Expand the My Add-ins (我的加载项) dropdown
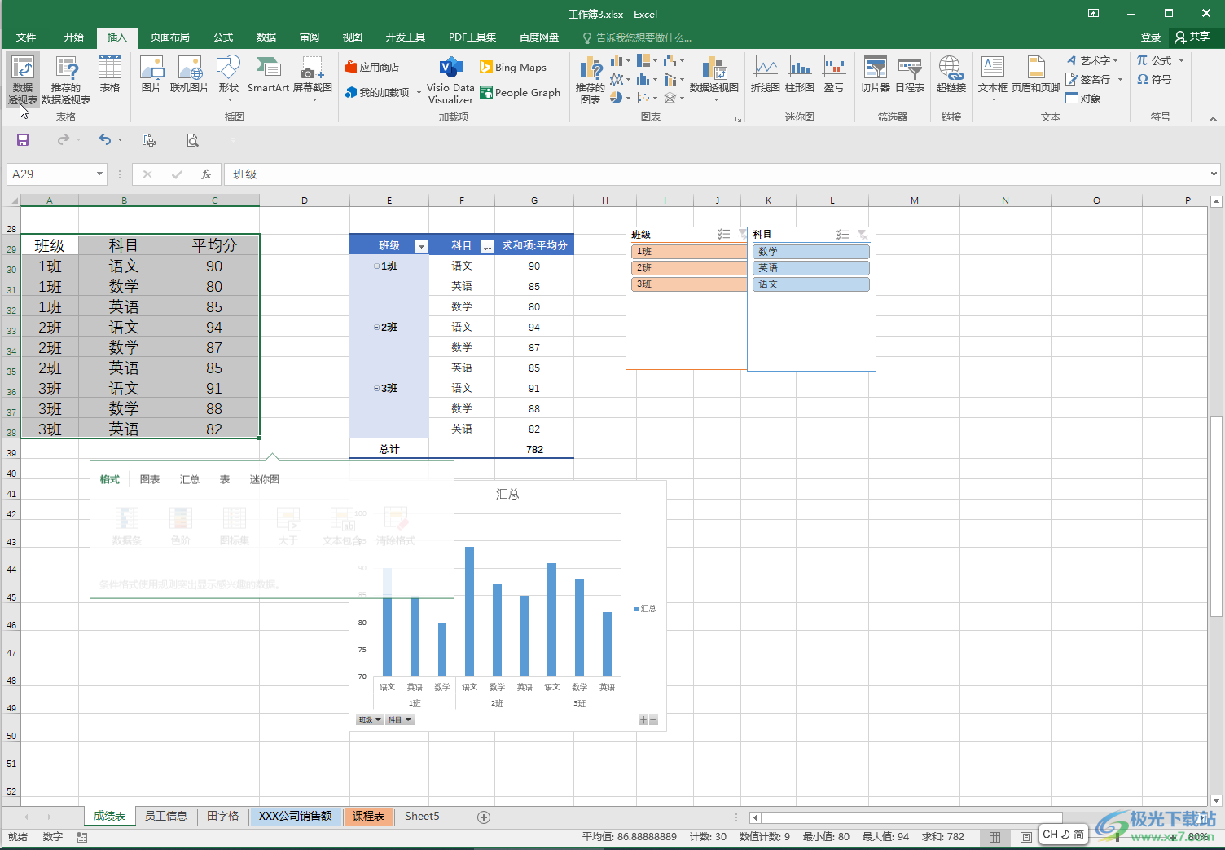This screenshot has height=850, width=1225. click(419, 93)
